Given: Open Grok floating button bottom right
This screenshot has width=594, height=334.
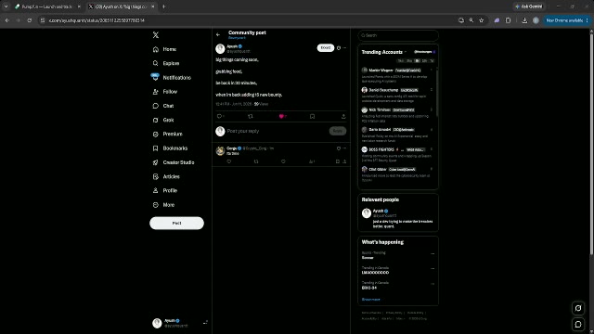Looking at the screenshot, I should [578, 308].
